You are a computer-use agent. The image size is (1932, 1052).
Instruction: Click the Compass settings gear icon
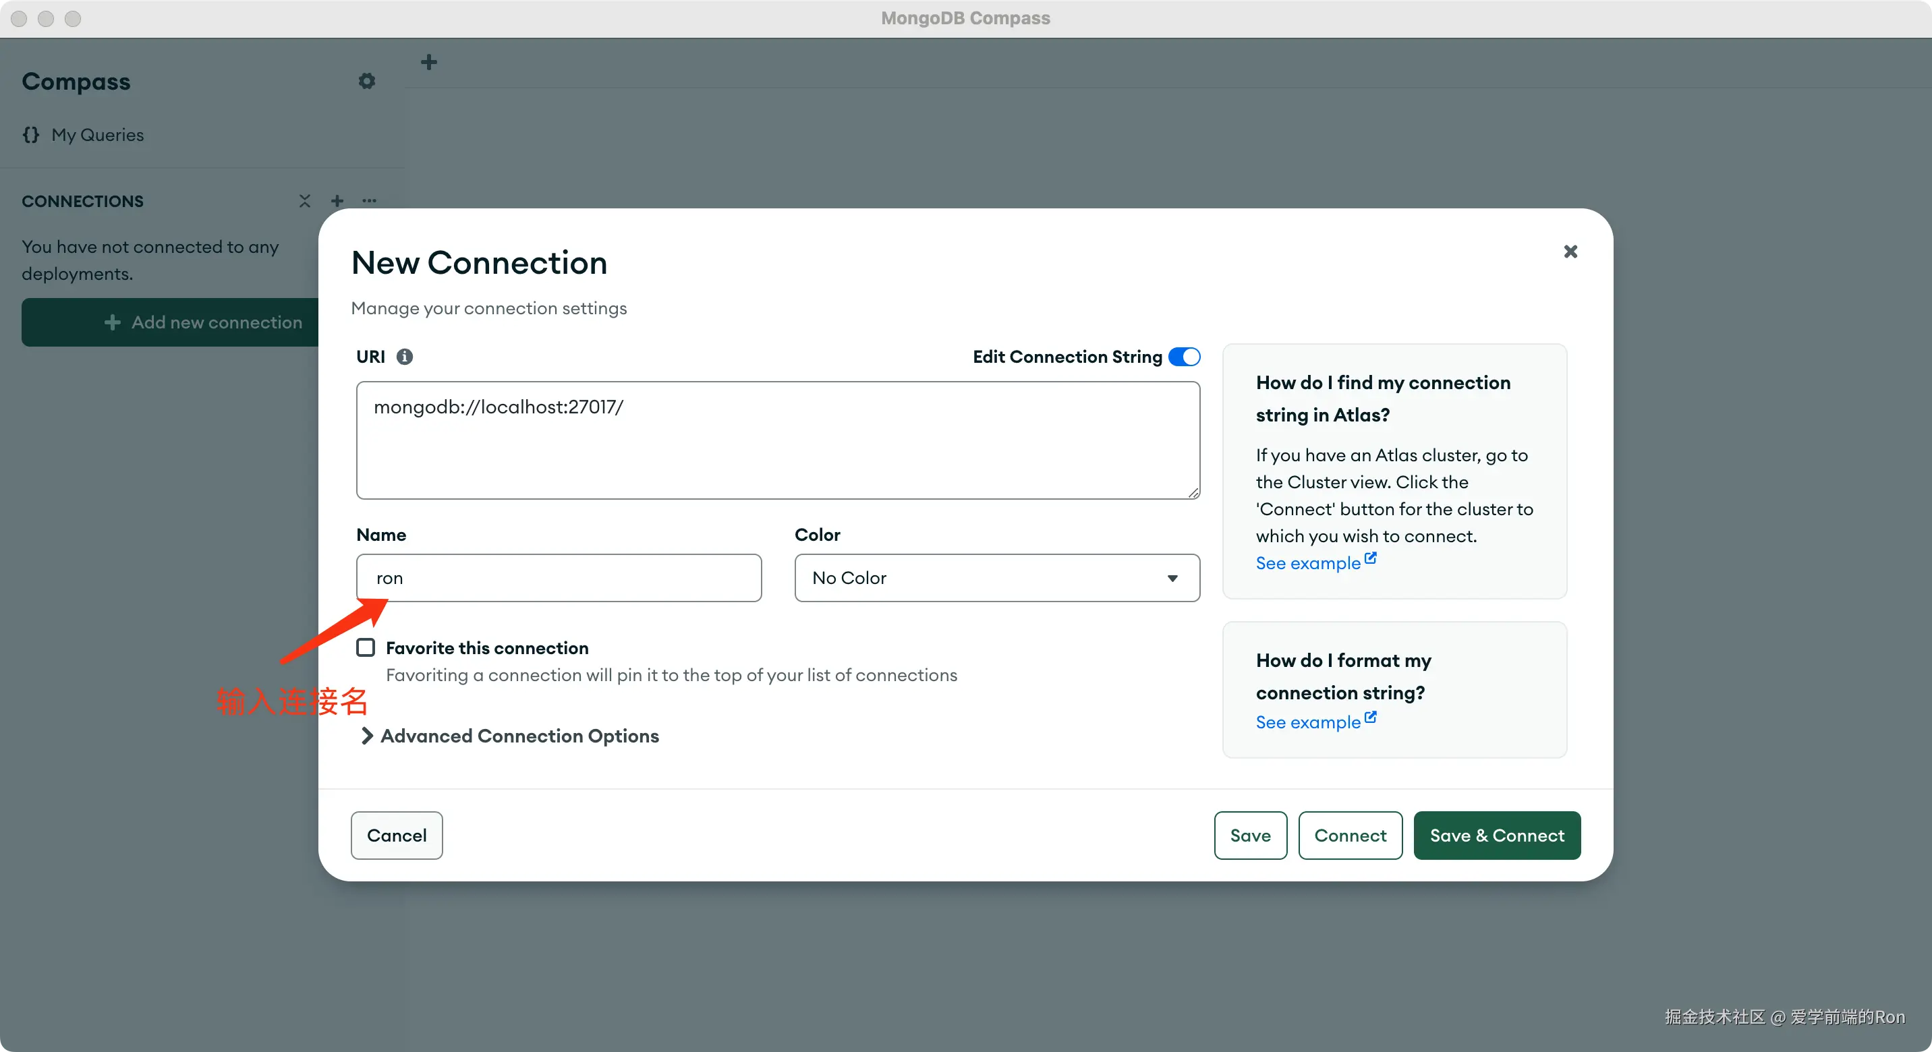(x=366, y=81)
